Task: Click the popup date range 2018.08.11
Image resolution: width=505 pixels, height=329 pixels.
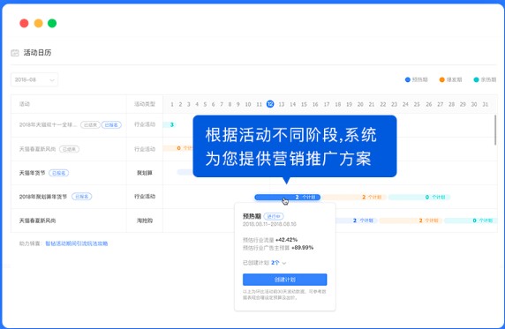Action: (269, 224)
